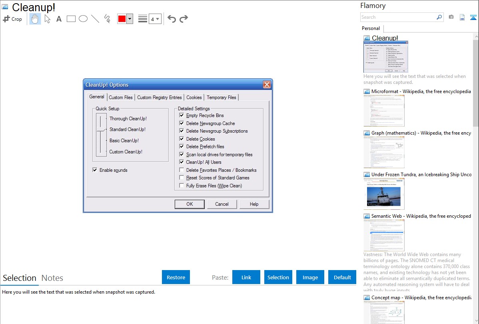Click the camera snapshot icon
Viewport: 479px width, 324px height.
[x=451, y=17]
